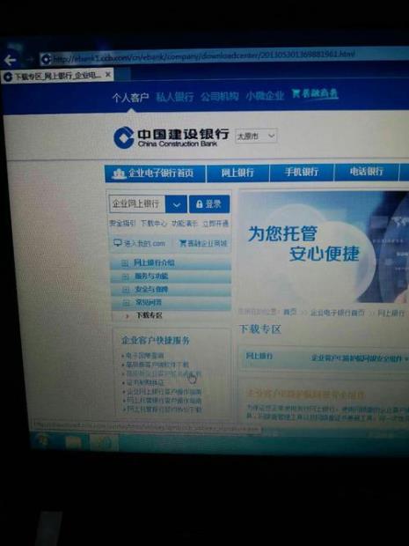
Task: Go to 企业电子银行首页 tab
Action: pyautogui.click(x=155, y=173)
